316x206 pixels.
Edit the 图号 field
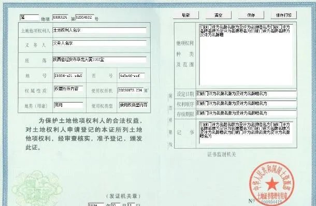tap(132, 76)
